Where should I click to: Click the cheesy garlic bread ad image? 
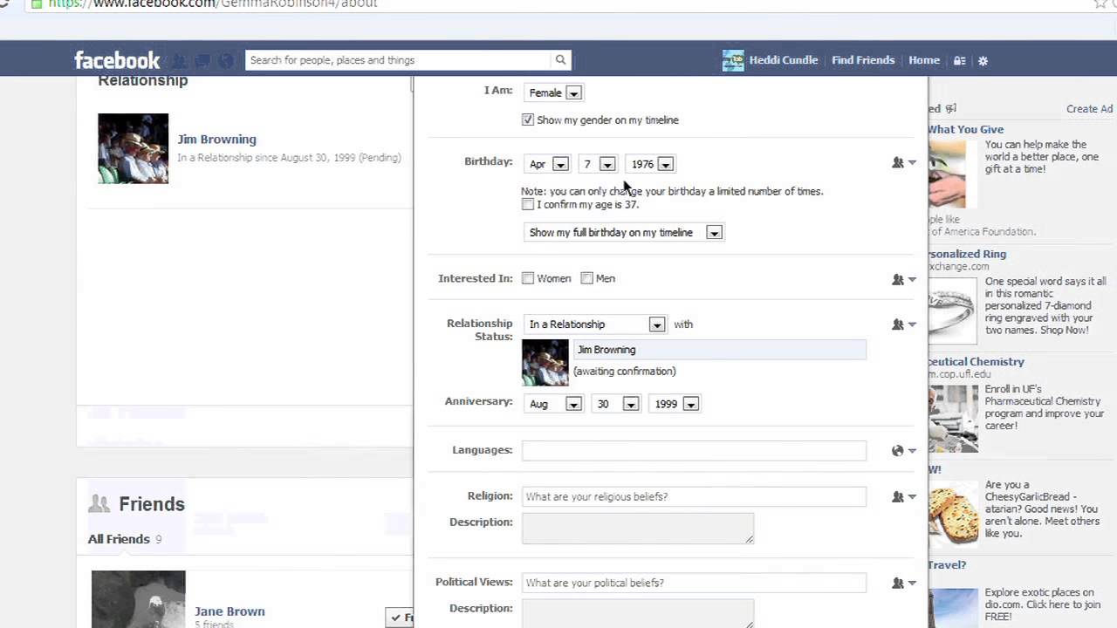(x=953, y=514)
